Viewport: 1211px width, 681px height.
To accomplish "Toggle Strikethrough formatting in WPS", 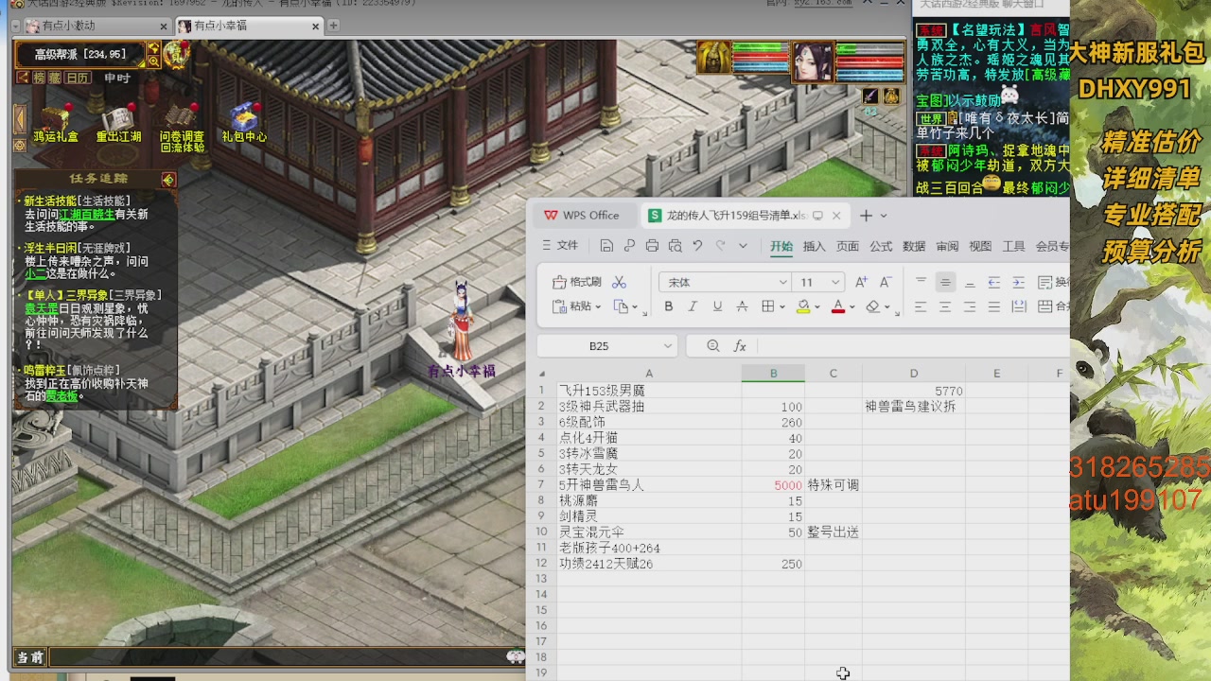I will pos(742,306).
